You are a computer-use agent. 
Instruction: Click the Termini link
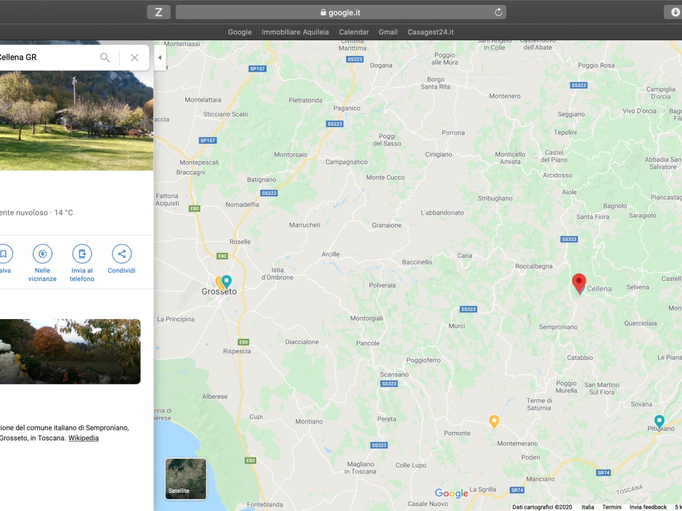(612, 507)
